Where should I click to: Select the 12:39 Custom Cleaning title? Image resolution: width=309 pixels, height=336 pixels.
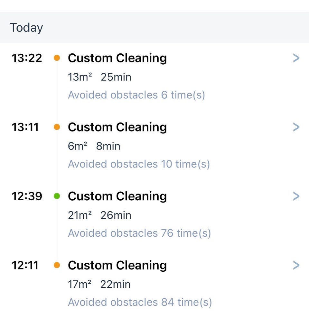click(117, 196)
